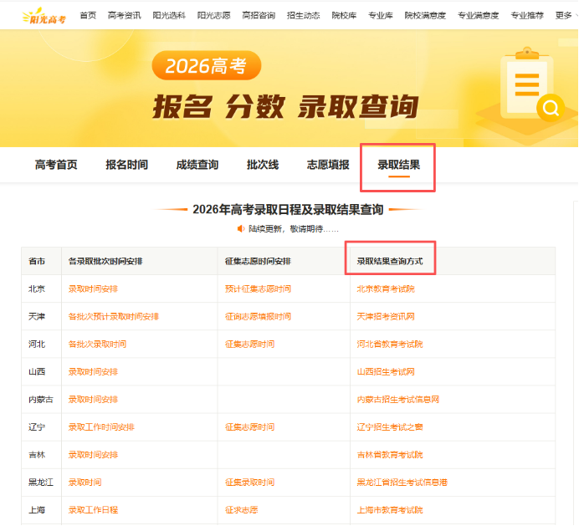Select 院校满意度 menu item

point(425,15)
